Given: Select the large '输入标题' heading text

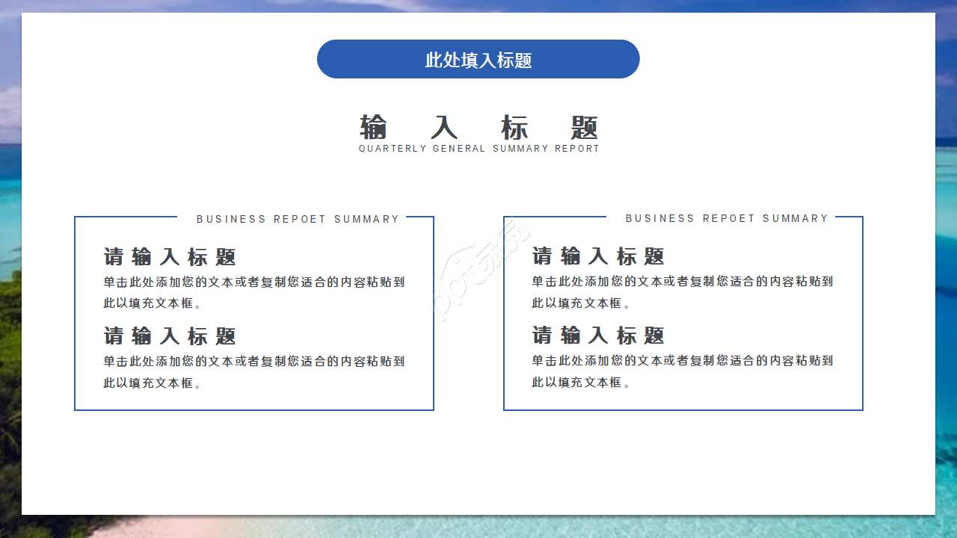Looking at the screenshot, I should tap(478, 128).
